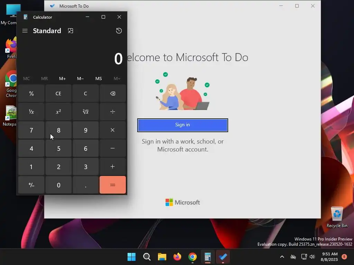The image size is (354, 265).
Task: Click the backspace key in Calculator
Action: pos(113,94)
